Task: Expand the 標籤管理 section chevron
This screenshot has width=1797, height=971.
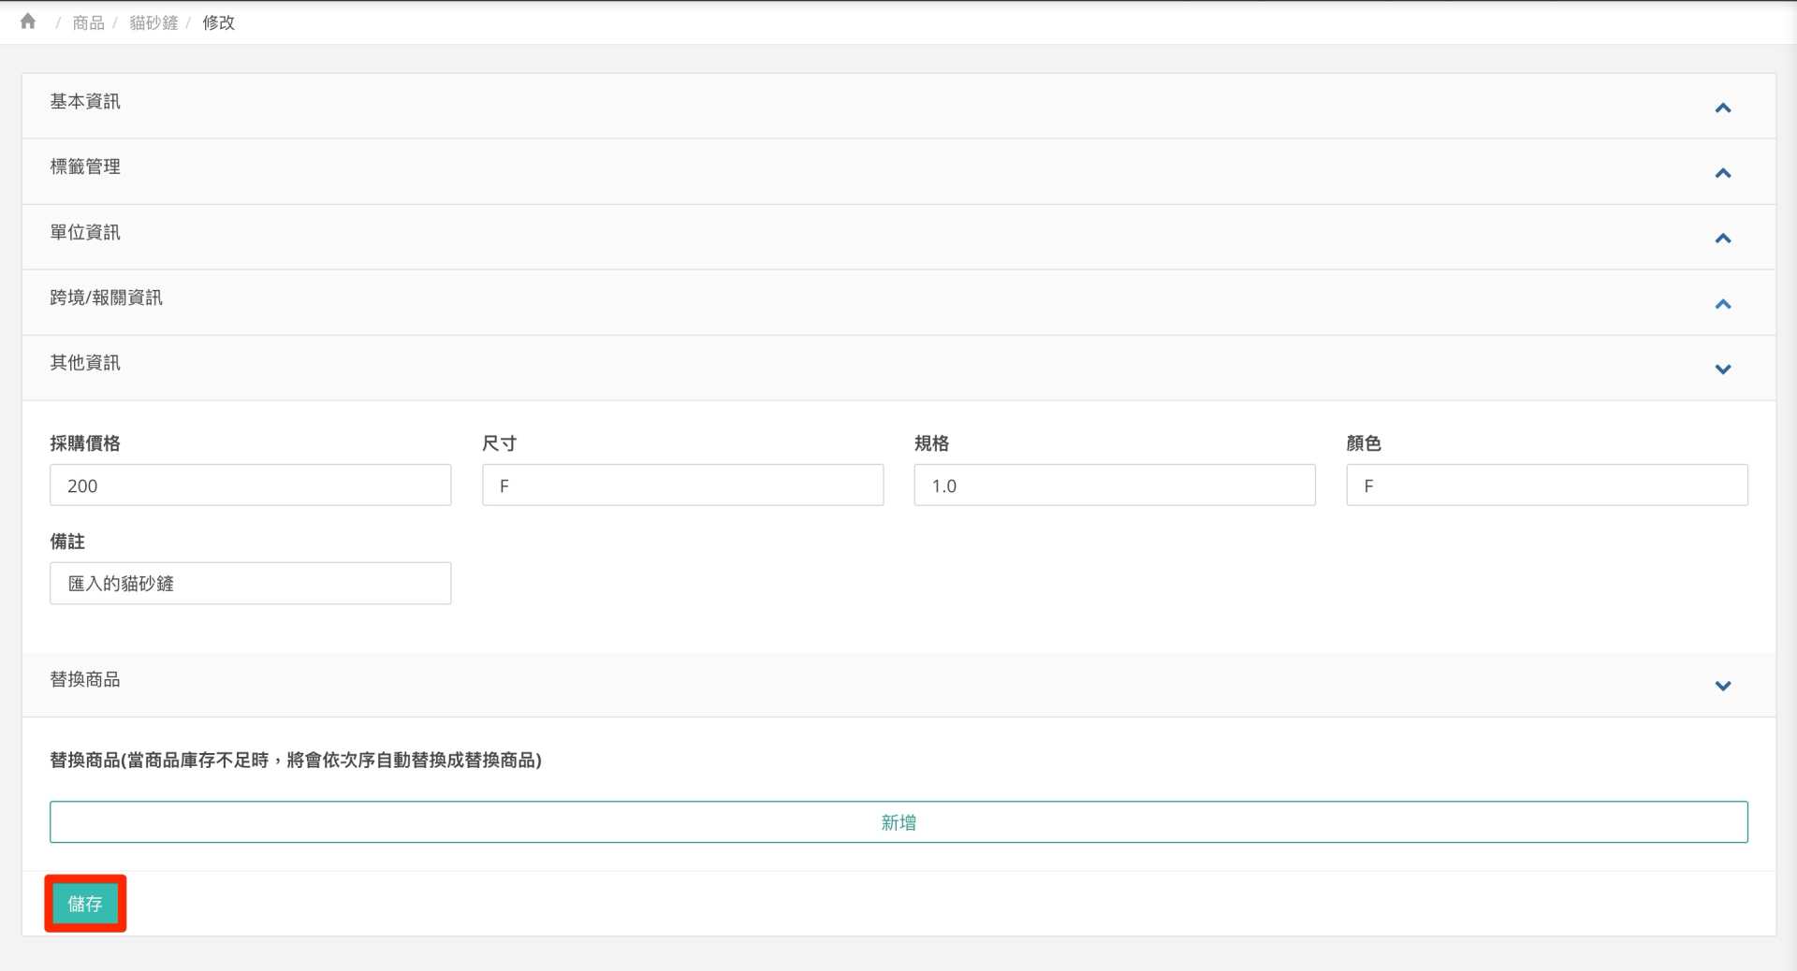Action: (1722, 173)
